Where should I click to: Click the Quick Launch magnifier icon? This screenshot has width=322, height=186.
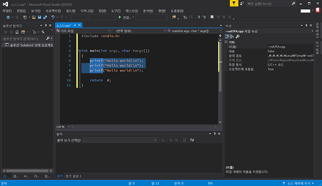coord(293,4)
